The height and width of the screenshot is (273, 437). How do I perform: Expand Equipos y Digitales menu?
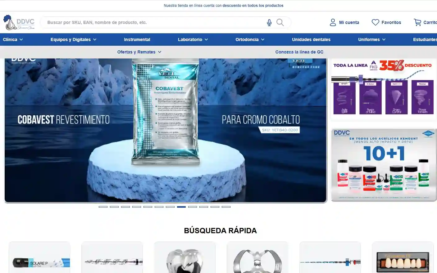(x=73, y=39)
